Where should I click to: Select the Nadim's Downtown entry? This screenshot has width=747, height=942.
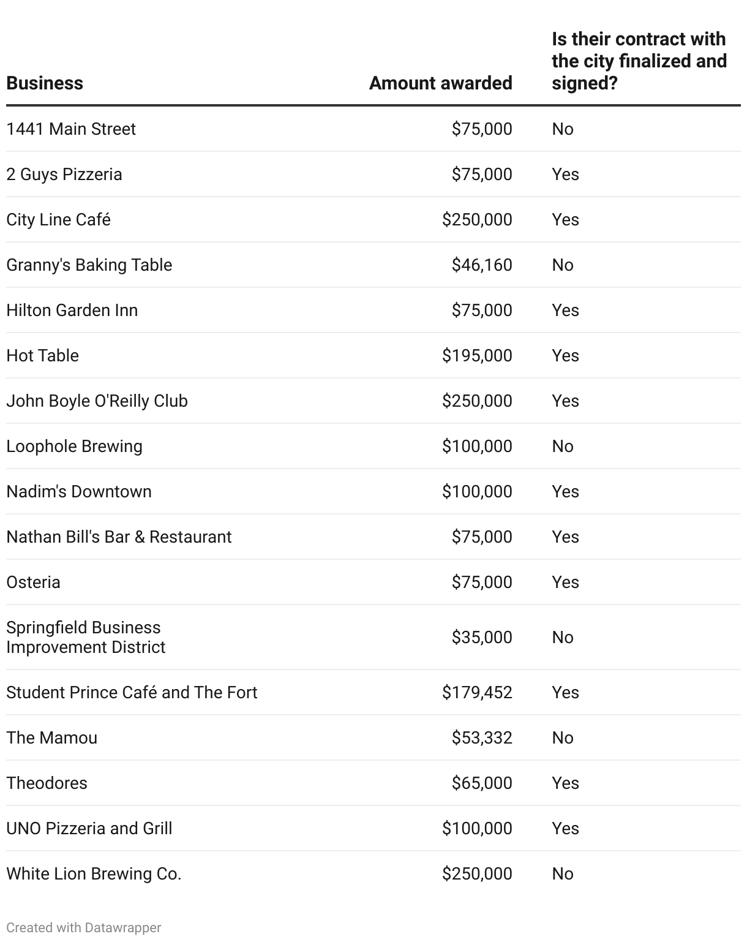coord(79,492)
